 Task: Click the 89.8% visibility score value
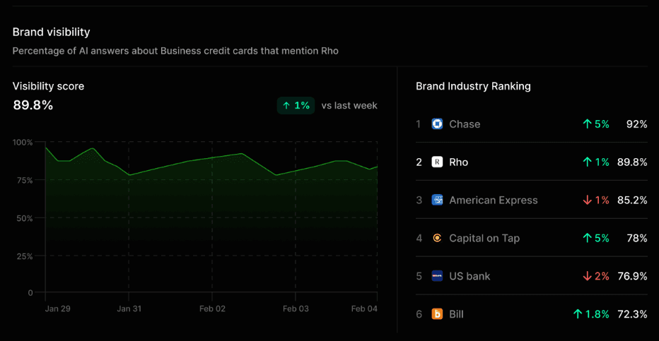point(33,105)
